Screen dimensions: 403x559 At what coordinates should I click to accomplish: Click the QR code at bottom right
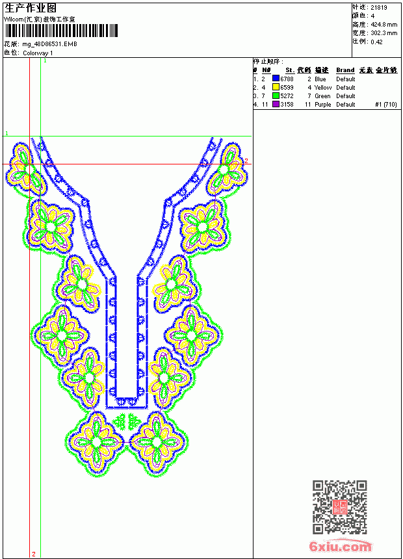(x=340, y=507)
